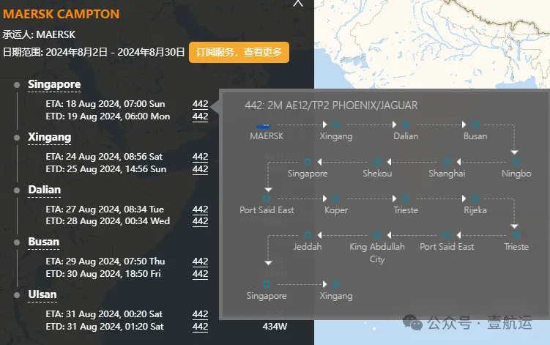
Task: Open the Busan port link in schedule list
Action: [x=43, y=242]
